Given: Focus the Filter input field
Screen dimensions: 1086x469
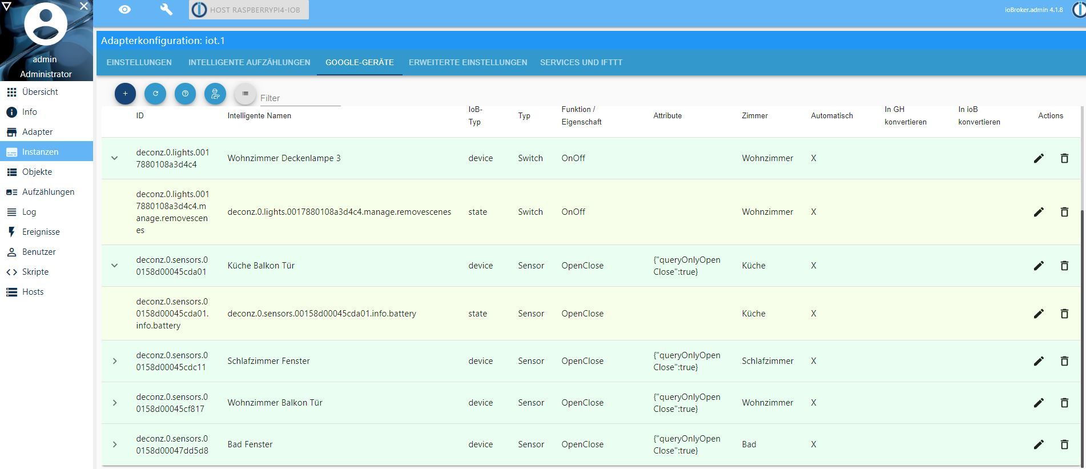Looking at the screenshot, I should tap(300, 98).
